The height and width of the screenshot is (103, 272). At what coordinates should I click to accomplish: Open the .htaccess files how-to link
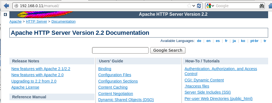(x=197, y=86)
